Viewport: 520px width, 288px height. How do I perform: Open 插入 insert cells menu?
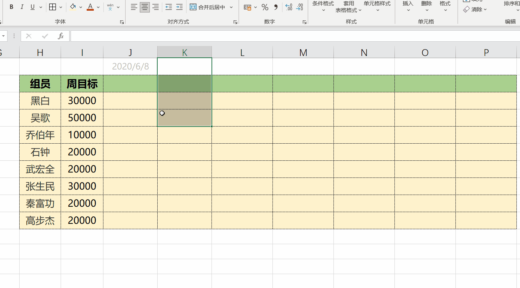click(408, 6)
